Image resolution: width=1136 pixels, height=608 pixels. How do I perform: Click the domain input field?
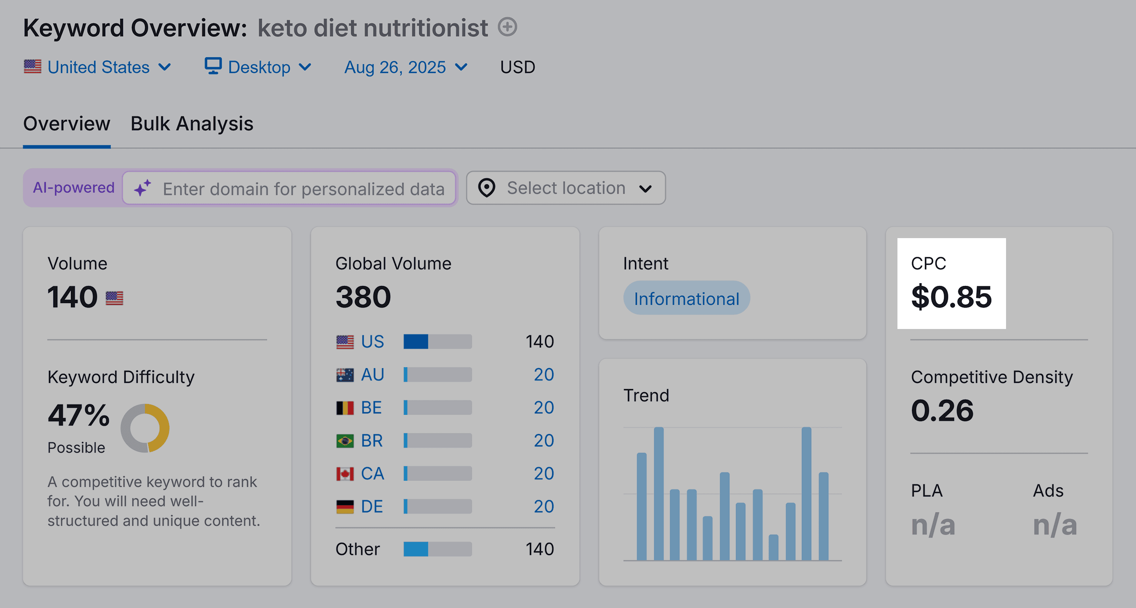[x=304, y=189]
